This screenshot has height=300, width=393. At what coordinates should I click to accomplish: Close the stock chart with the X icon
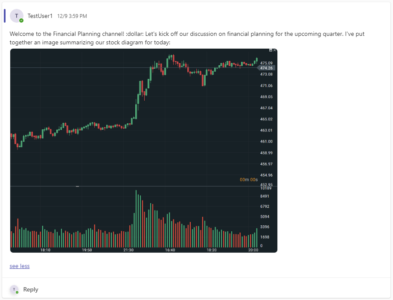coord(275,50)
